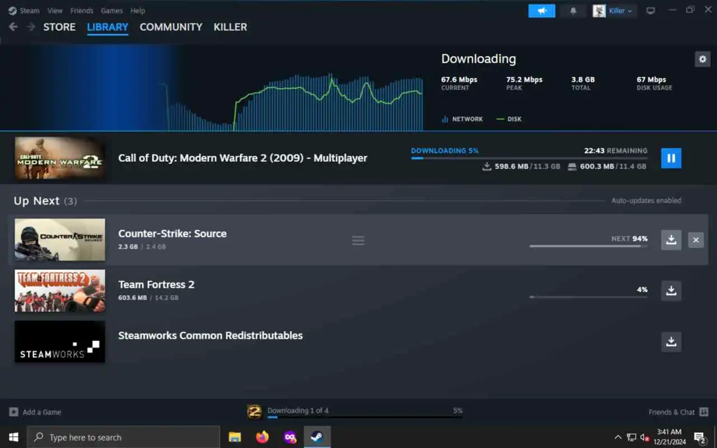Image resolution: width=717 pixels, height=448 pixels.
Task: Click the announcements megaphone icon
Action: click(542, 11)
